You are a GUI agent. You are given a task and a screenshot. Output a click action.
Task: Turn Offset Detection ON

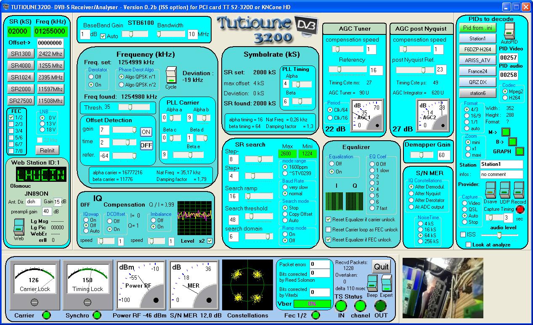tap(146, 132)
